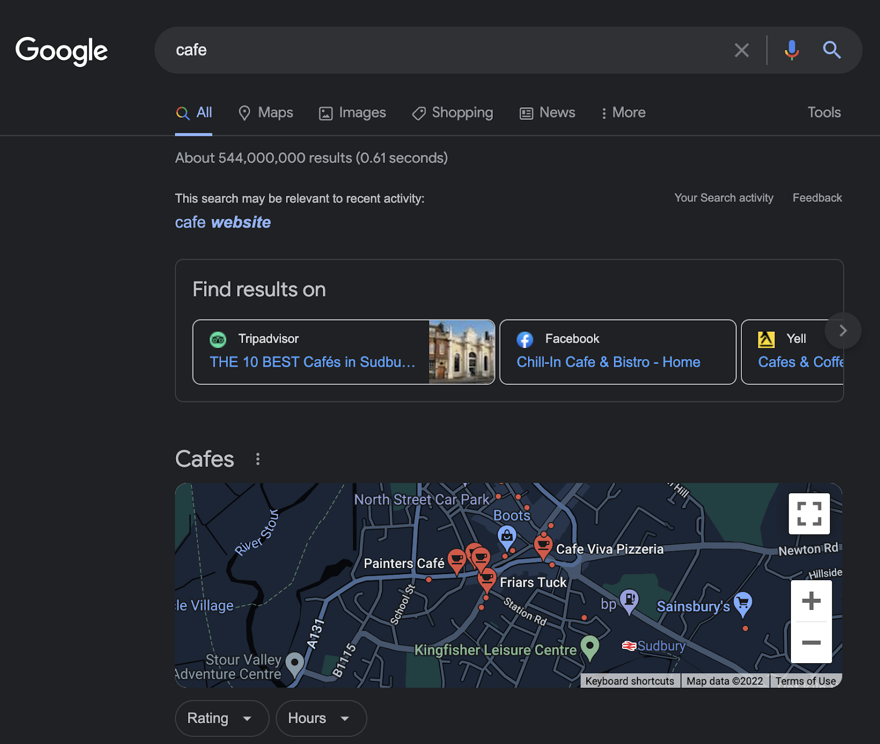This screenshot has height=744, width=880.
Task: Open Yell Cafes & Coffee result
Action: (x=800, y=362)
